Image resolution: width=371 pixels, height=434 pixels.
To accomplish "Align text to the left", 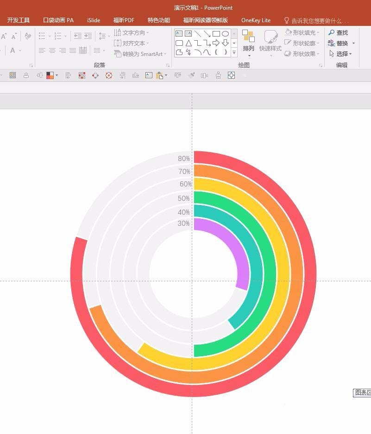I will 42,50.
